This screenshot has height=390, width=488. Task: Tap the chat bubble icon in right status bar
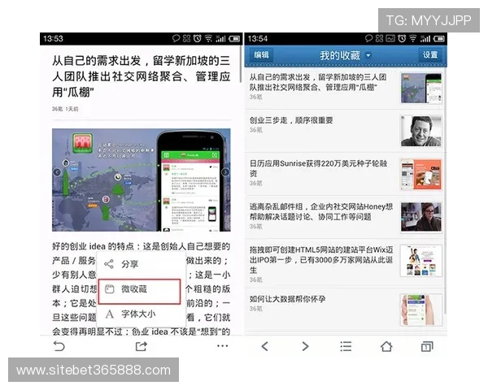pyautogui.click(x=368, y=38)
